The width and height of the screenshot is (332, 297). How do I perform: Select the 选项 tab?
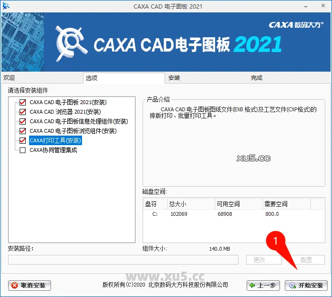pyautogui.click(x=92, y=78)
